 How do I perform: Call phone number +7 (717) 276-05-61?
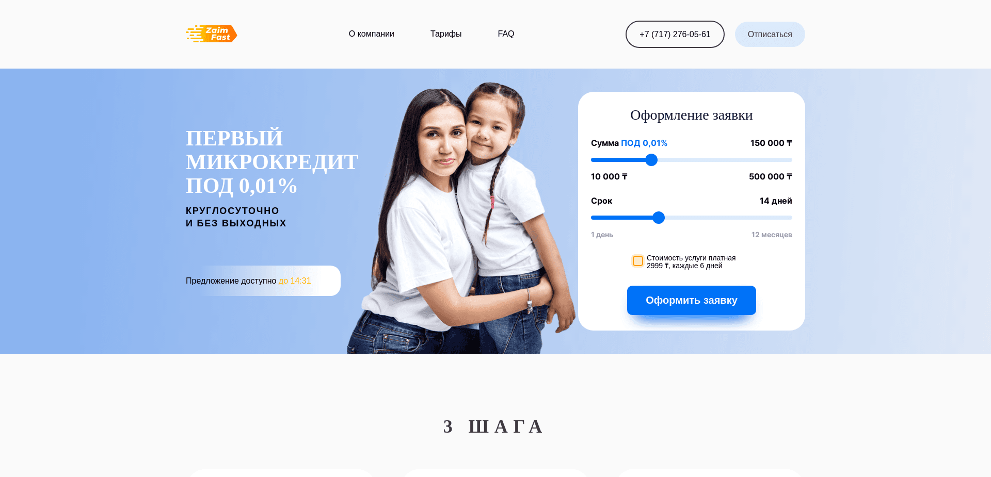pyautogui.click(x=675, y=35)
